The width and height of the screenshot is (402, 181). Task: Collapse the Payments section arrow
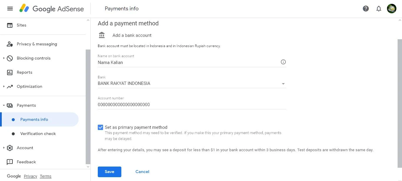click(4, 106)
